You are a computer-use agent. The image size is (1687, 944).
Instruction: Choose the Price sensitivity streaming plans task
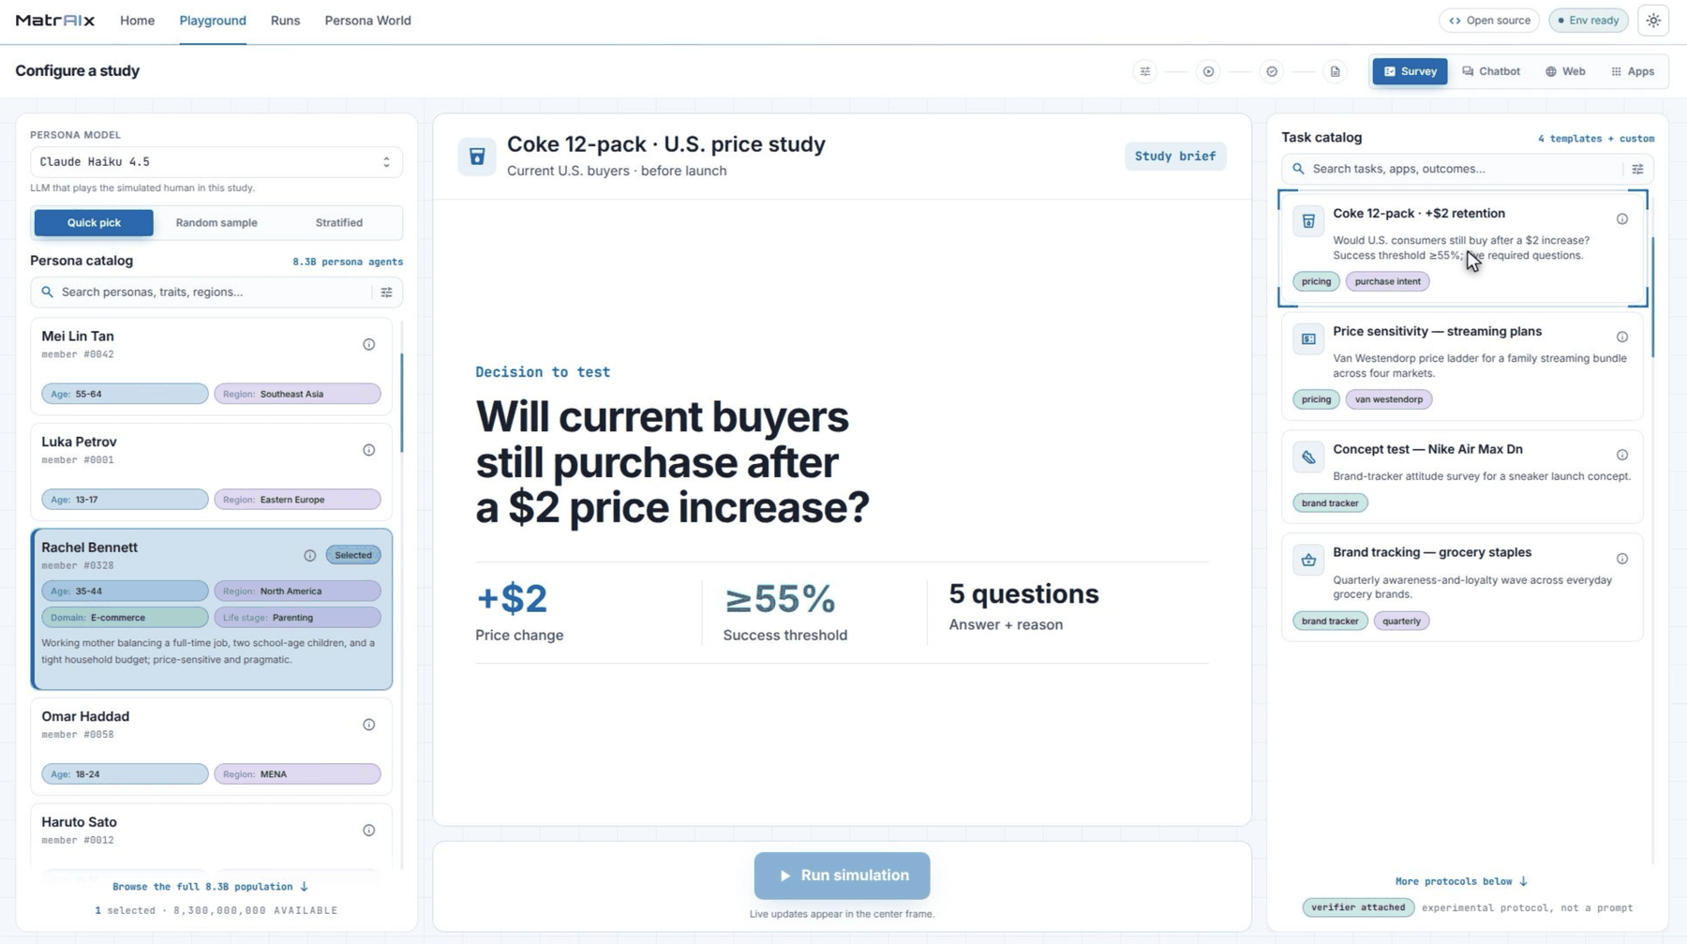(x=1462, y=367)
